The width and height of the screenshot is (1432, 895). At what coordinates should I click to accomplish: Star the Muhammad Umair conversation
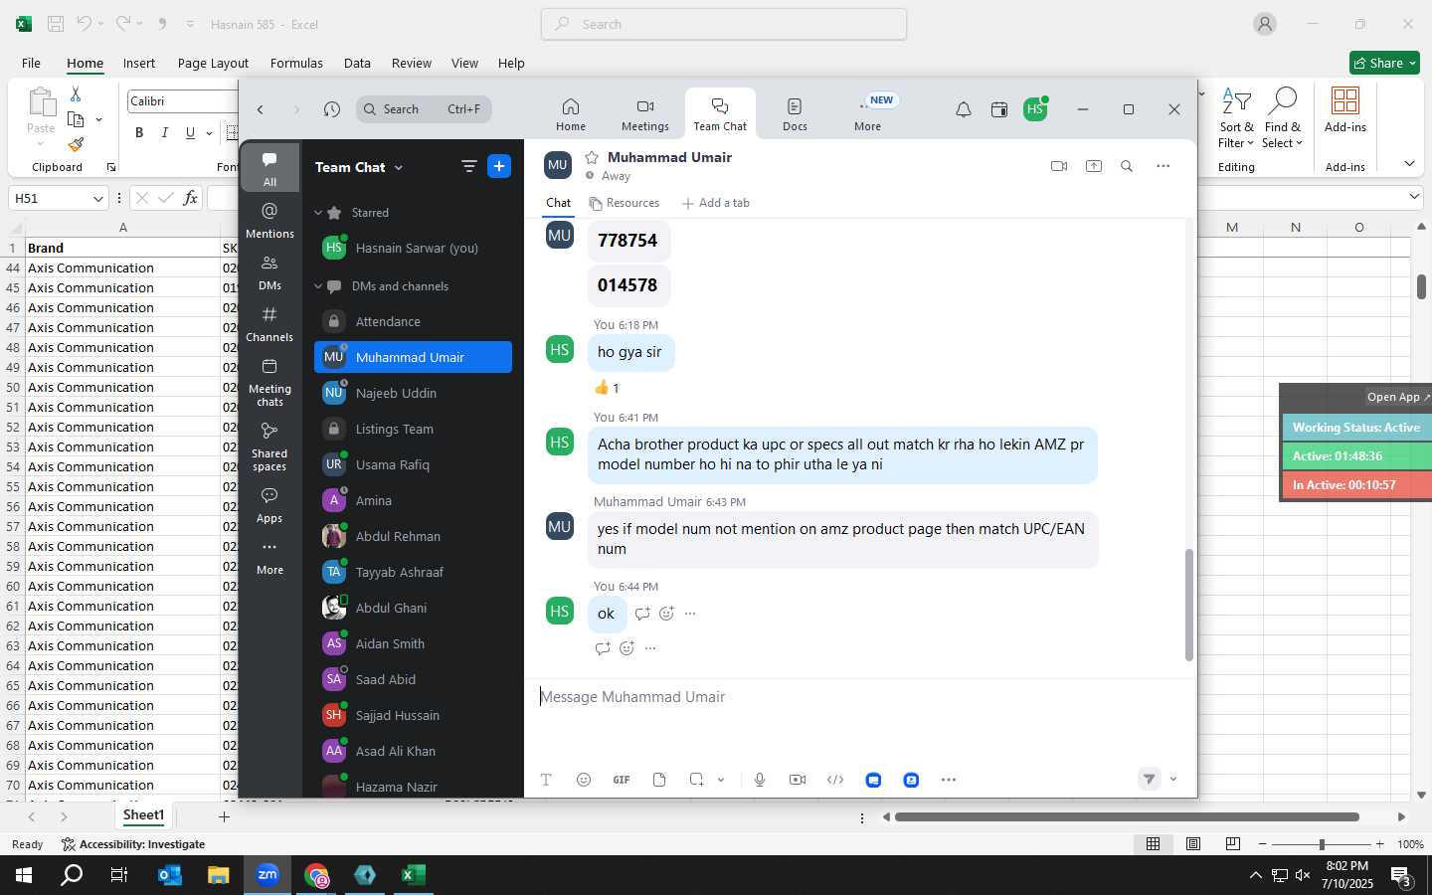click(592, 157)
